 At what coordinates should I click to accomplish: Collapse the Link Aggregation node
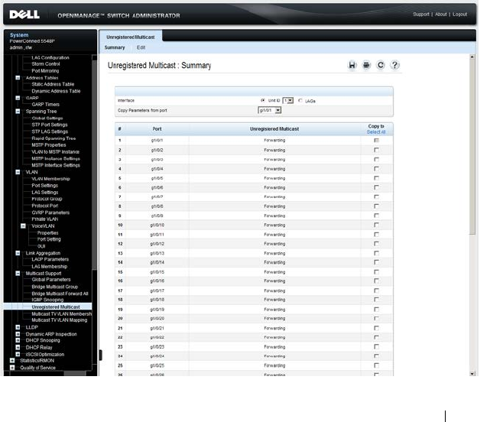tap(18, 253)
